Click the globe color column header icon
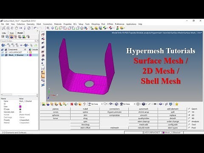Screen dimensions: 204x153 pos(30,49)
